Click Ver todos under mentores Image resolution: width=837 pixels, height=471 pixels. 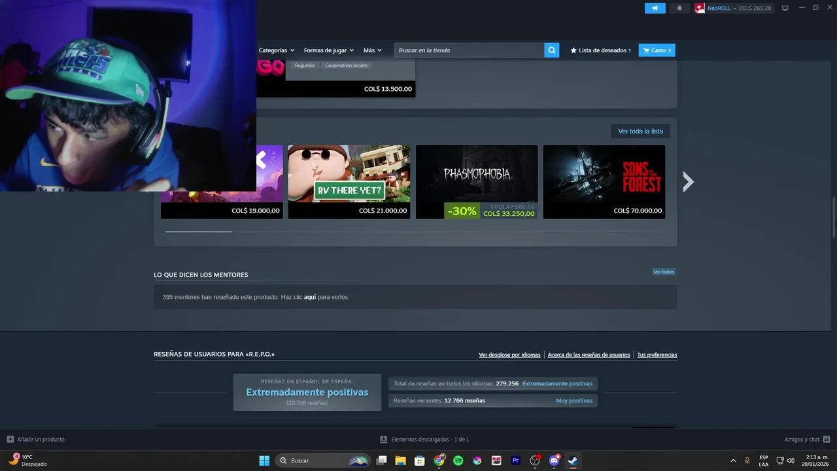(x=663, y=271)
